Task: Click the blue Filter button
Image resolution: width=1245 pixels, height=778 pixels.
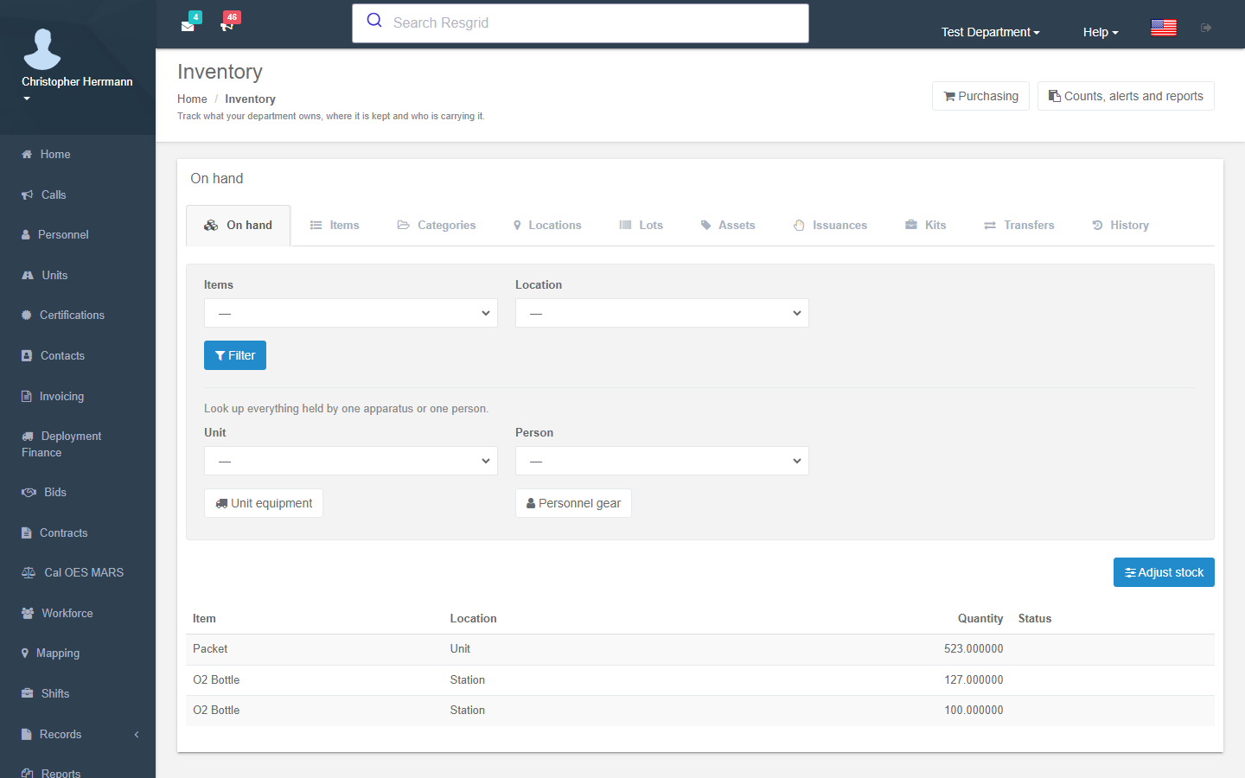Action: tap(235, 355)
